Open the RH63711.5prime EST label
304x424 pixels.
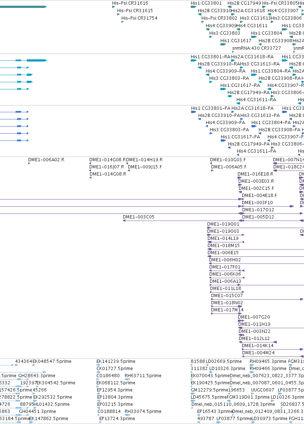pos(143,376)
